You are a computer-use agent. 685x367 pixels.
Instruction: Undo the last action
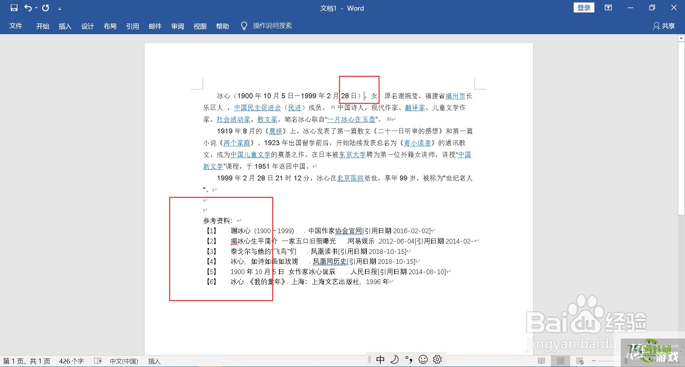[x=28, y=8]
